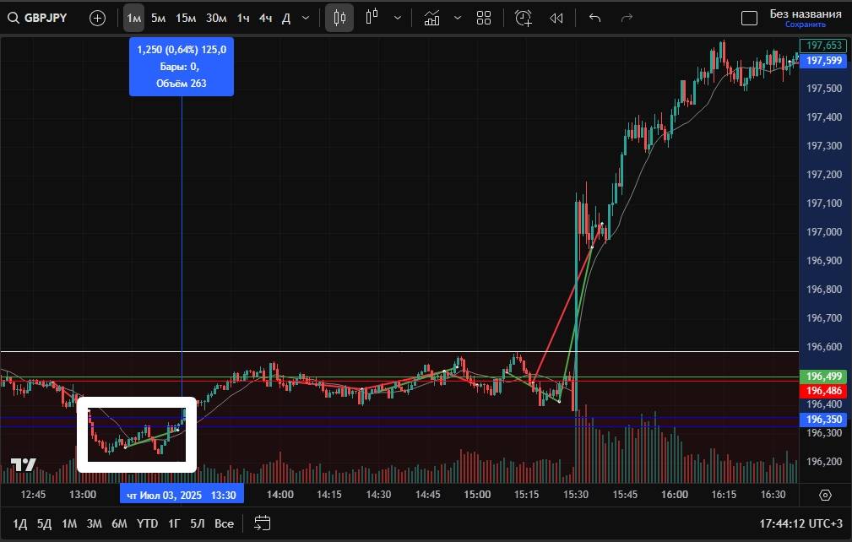Switch to the 5m timeframe
Viewport: 852px width, 542px height.
click(x=158, y=18)
